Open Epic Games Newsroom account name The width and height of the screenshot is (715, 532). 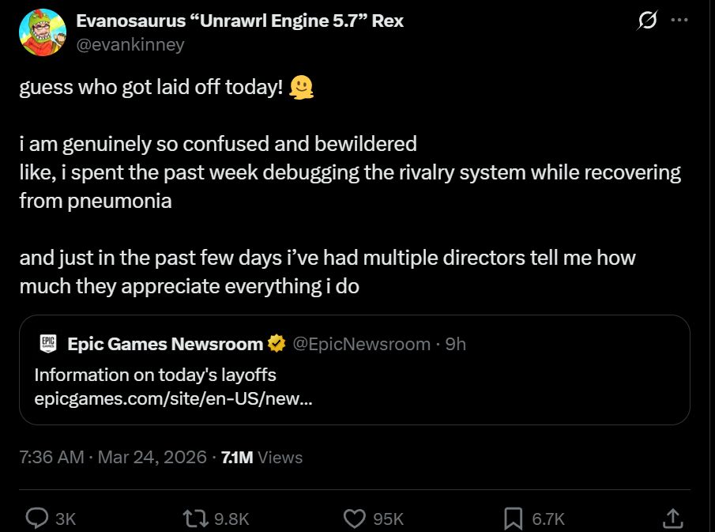tap(165, 344)
